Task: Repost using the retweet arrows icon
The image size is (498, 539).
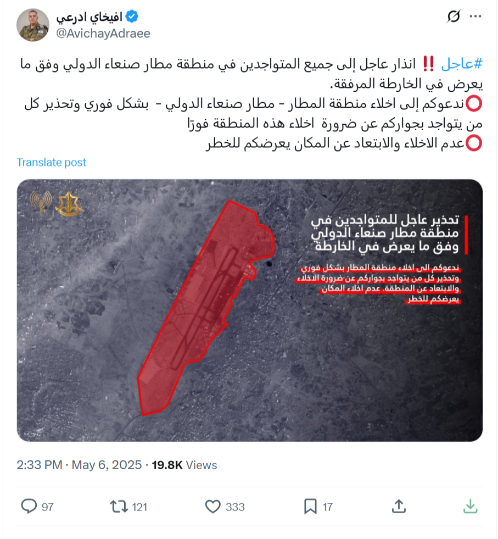Action: (x=119, y=507)
